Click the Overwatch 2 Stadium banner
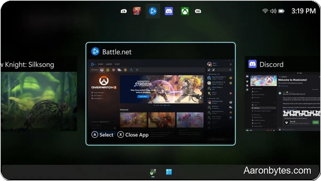 (x=161, y=89)
